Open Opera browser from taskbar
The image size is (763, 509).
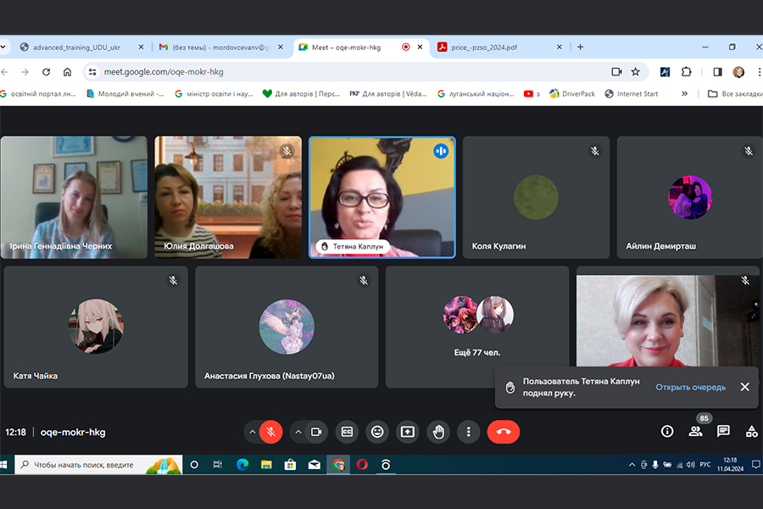point(362,465)
